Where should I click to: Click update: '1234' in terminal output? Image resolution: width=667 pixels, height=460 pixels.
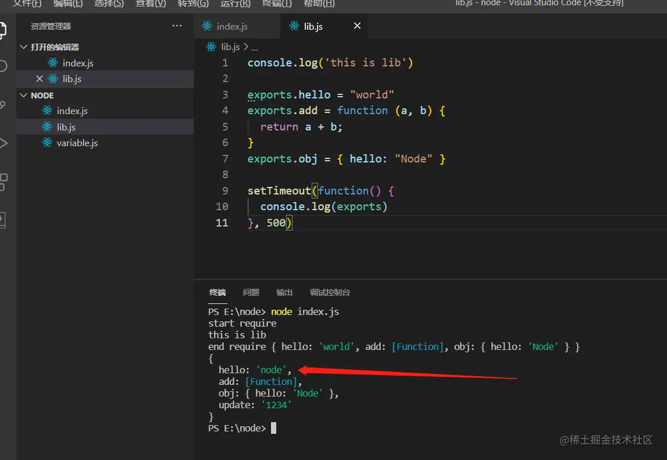(255, 405)
